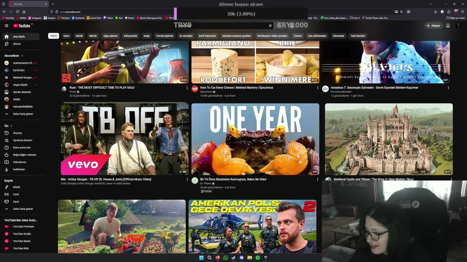The height and width of the screenshot is (262, 467).
Task: Open options for Bir Yıl Önce Ekosistem video
Action: point(317,179)
